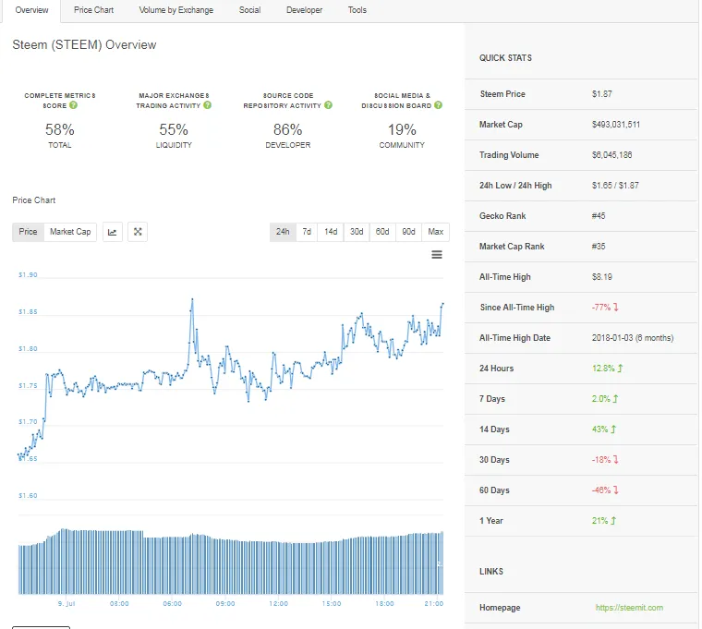Image resolution: width=702 pixels, height=629 pixels.
Task: Click the Gecko Rank #45 value
Action: [x=599, y=216]
